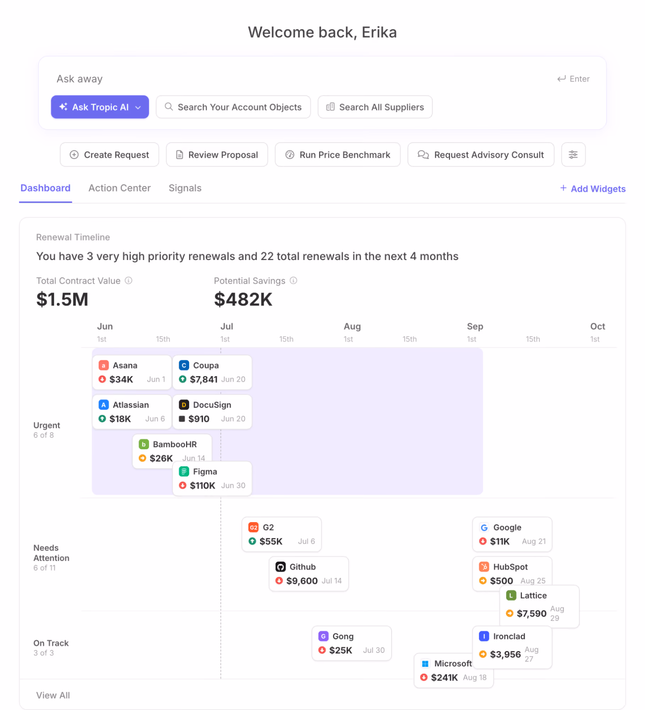Click the Microsoft $241K amount

coord(444,677)
